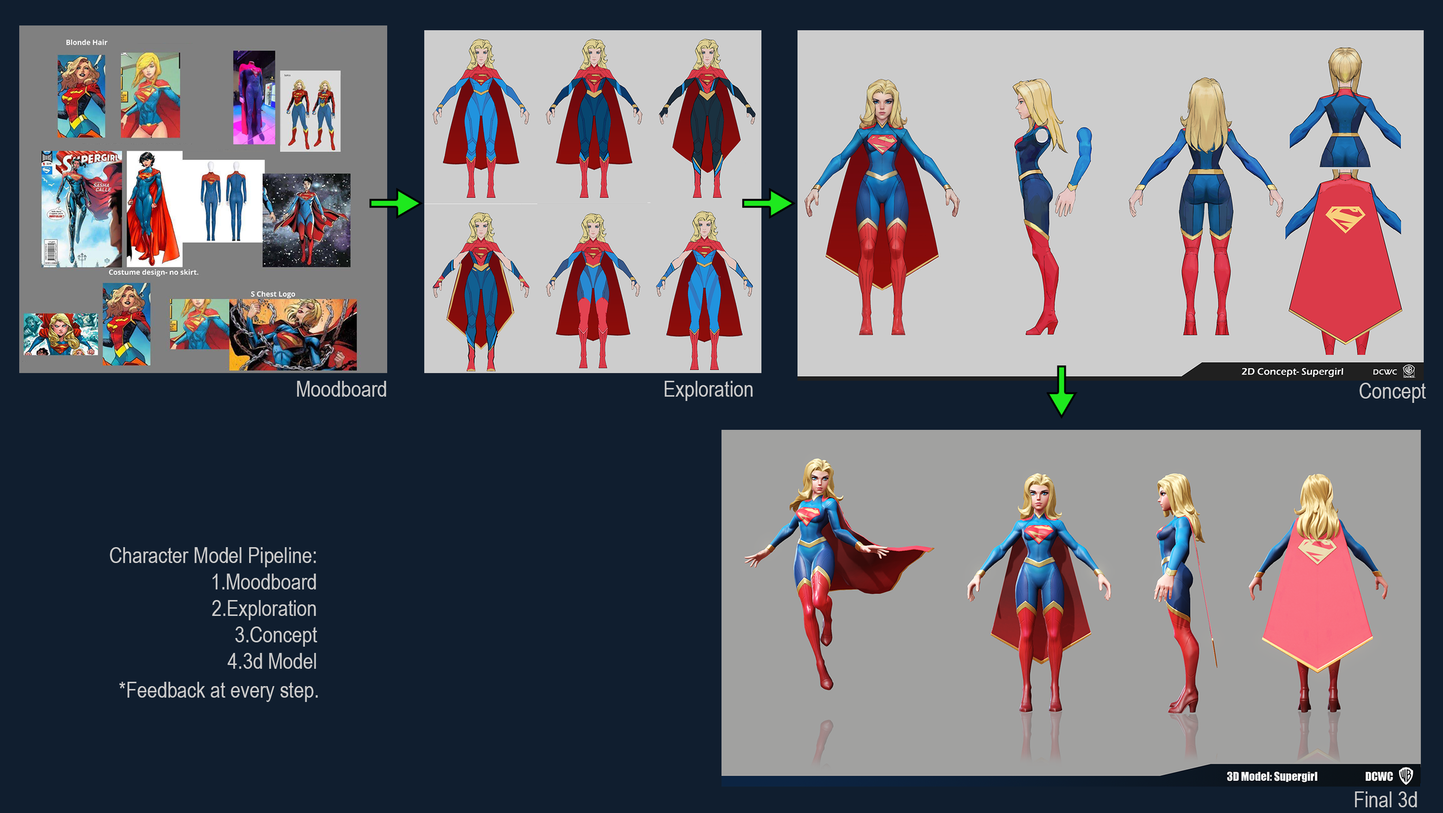Click the 'Blonde Hair' label in the moodboard
Viewport: 1443px width, 813px height.
(x=87, y=42)
